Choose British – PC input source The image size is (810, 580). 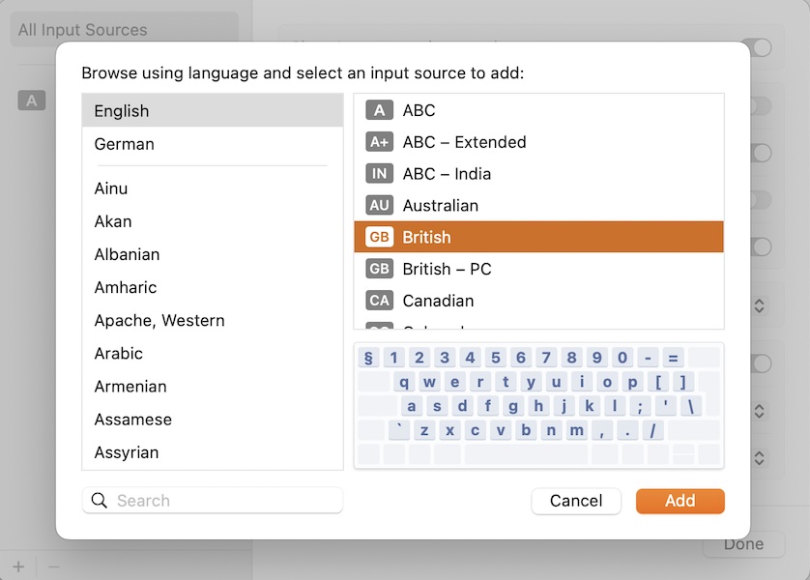click(538, 269)
